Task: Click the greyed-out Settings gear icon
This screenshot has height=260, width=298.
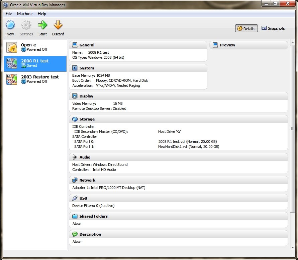Action: [26, 25]
